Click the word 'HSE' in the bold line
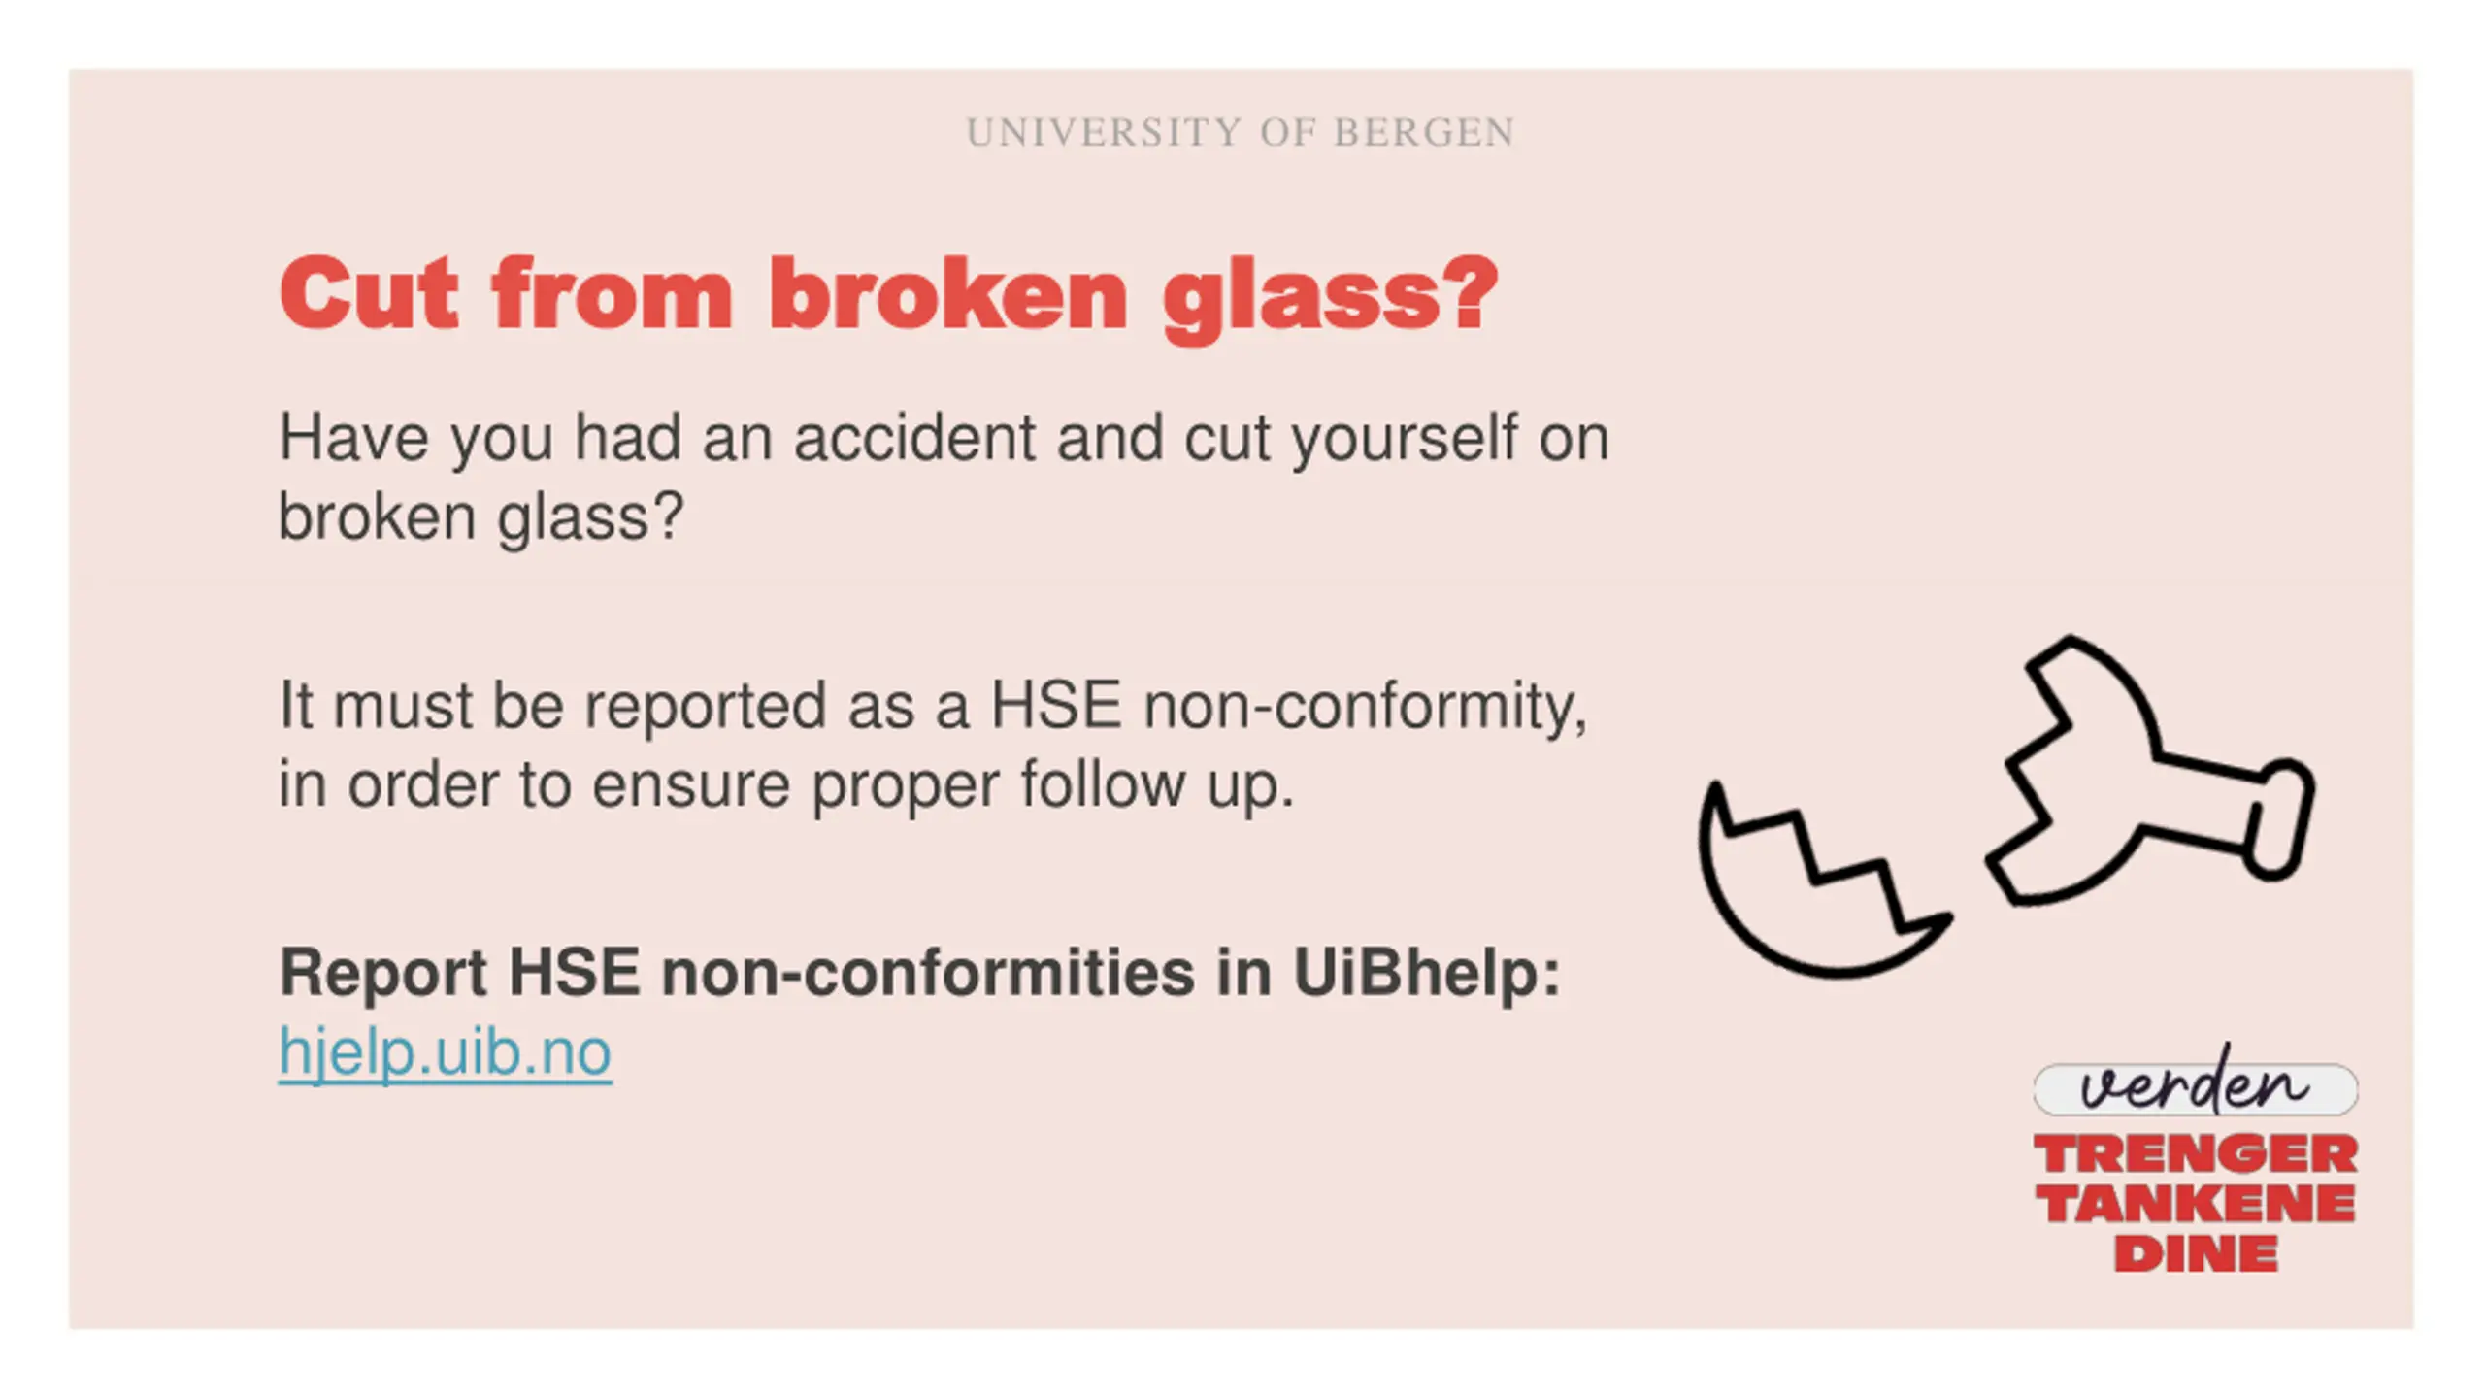 coord(575,972)
